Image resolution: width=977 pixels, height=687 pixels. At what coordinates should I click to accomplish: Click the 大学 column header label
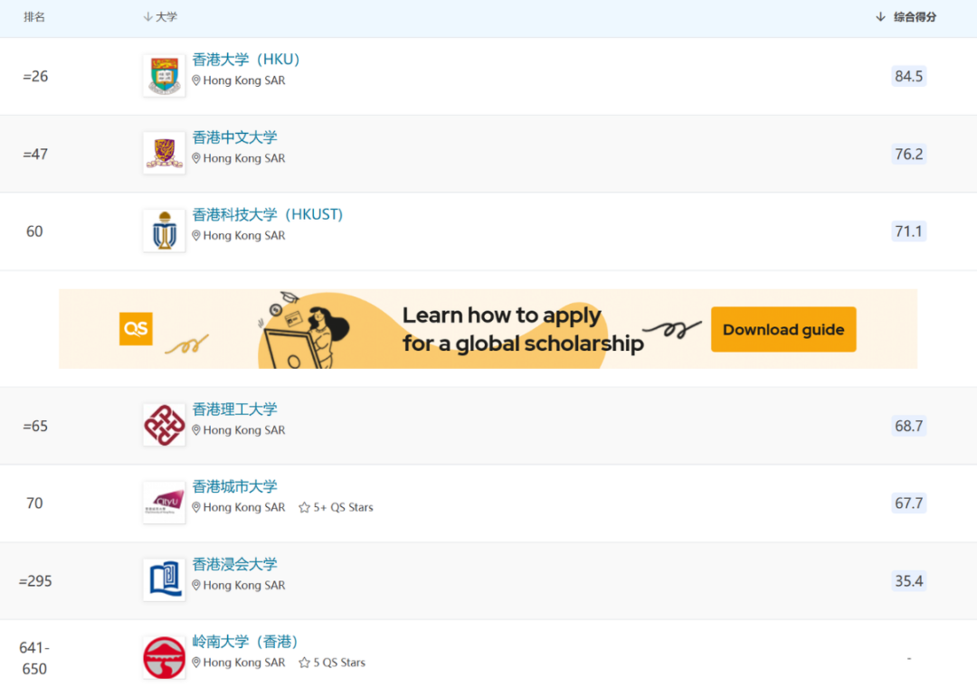click(x=166, y=17)
